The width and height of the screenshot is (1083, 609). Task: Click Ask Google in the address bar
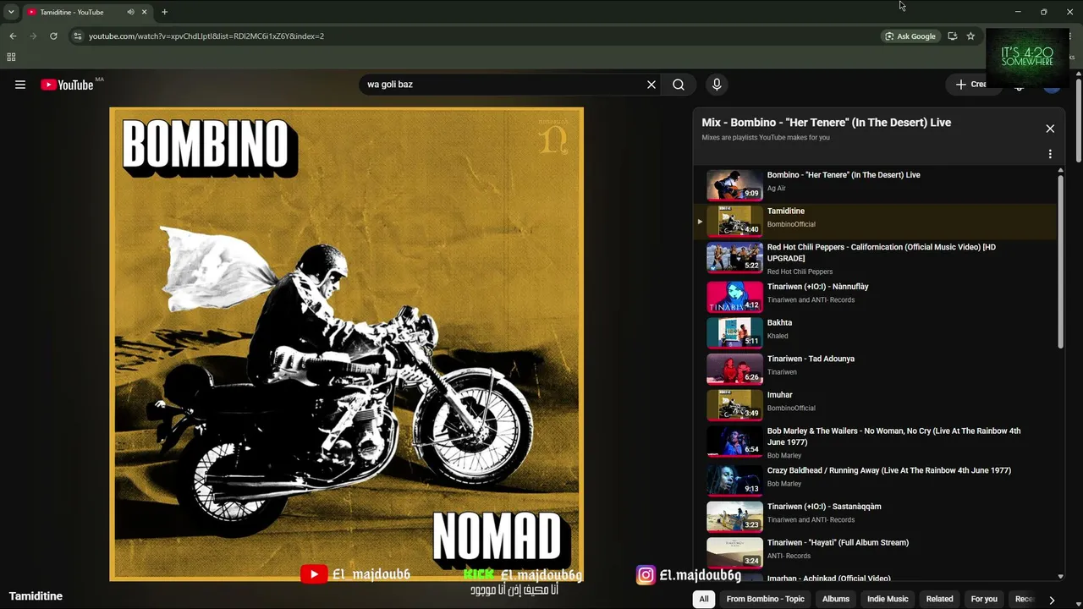(x=910, y=36)
